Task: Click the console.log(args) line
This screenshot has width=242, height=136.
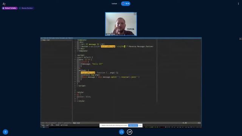Action: point(92,75)
